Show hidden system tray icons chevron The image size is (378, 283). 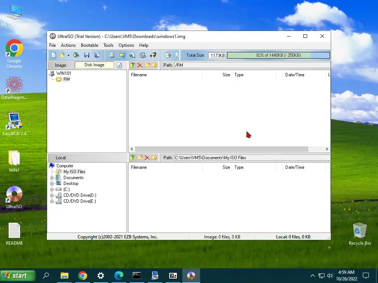point(312,276)
